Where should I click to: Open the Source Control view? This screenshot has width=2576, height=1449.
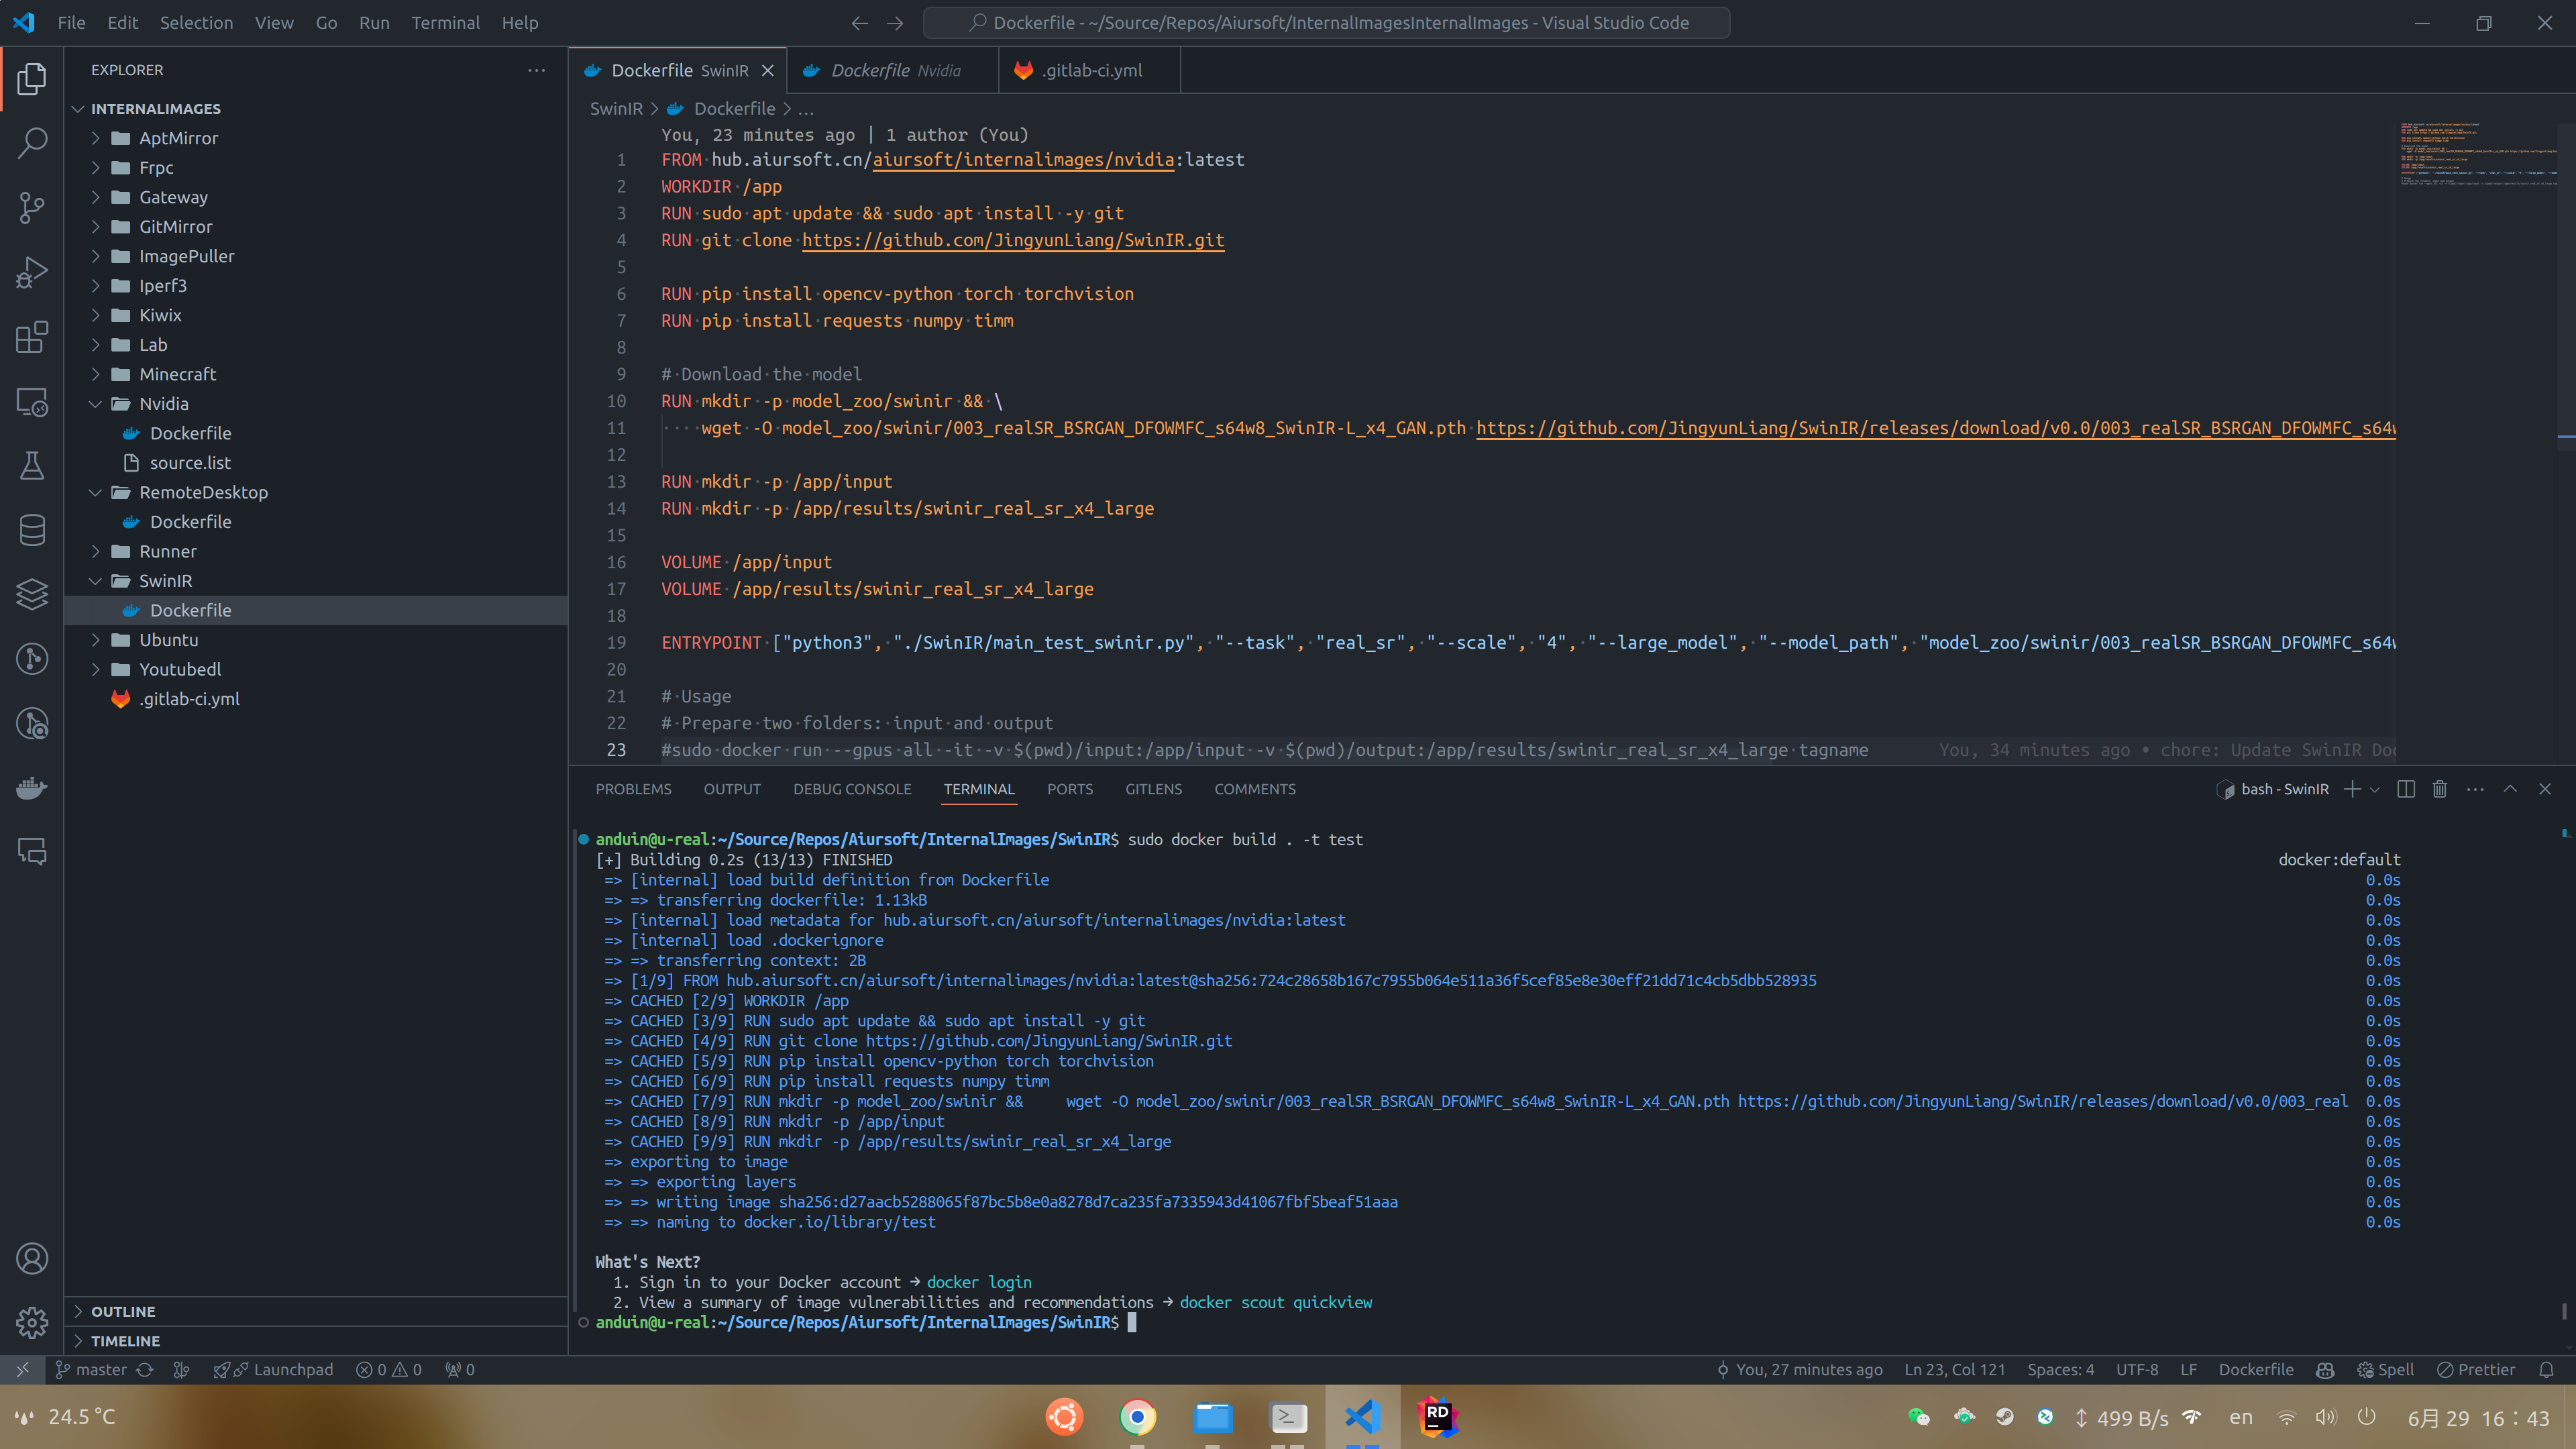tap(32, 207)
